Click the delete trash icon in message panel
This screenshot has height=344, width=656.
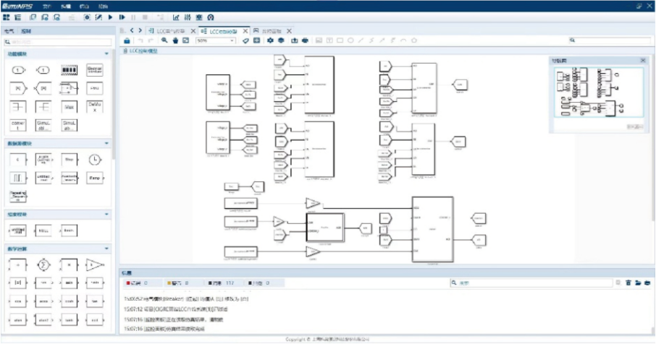tap(628, 283)
